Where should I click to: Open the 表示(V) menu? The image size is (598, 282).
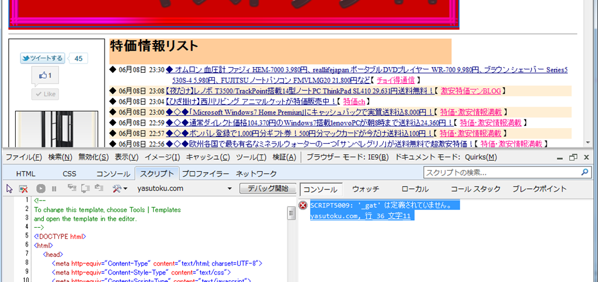tap(127, 157)
